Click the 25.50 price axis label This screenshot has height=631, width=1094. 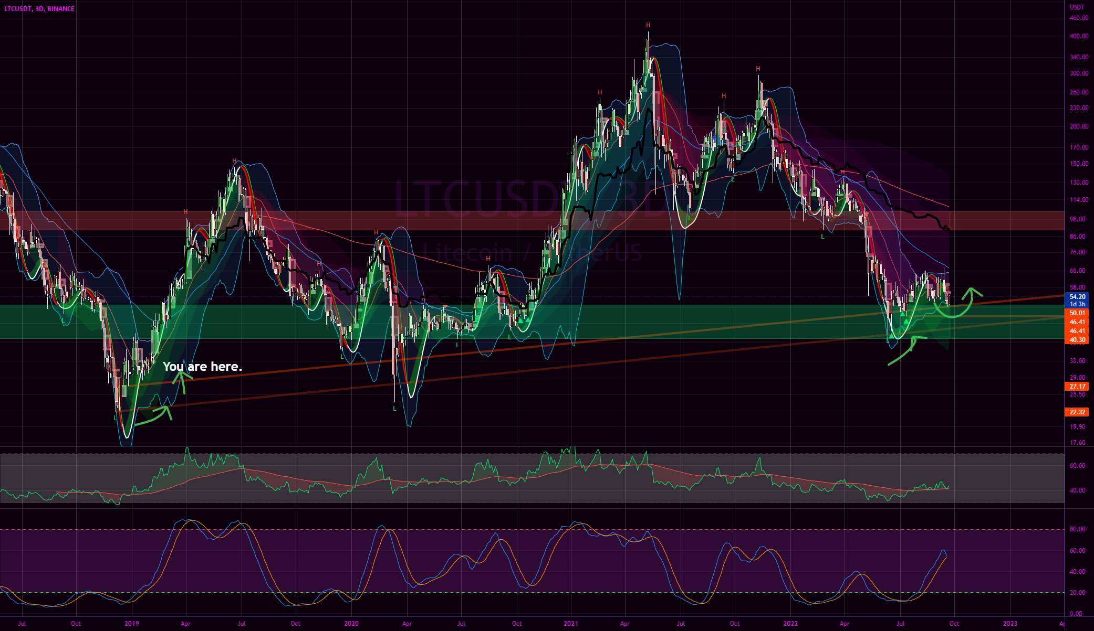(x=1078, y=394)
